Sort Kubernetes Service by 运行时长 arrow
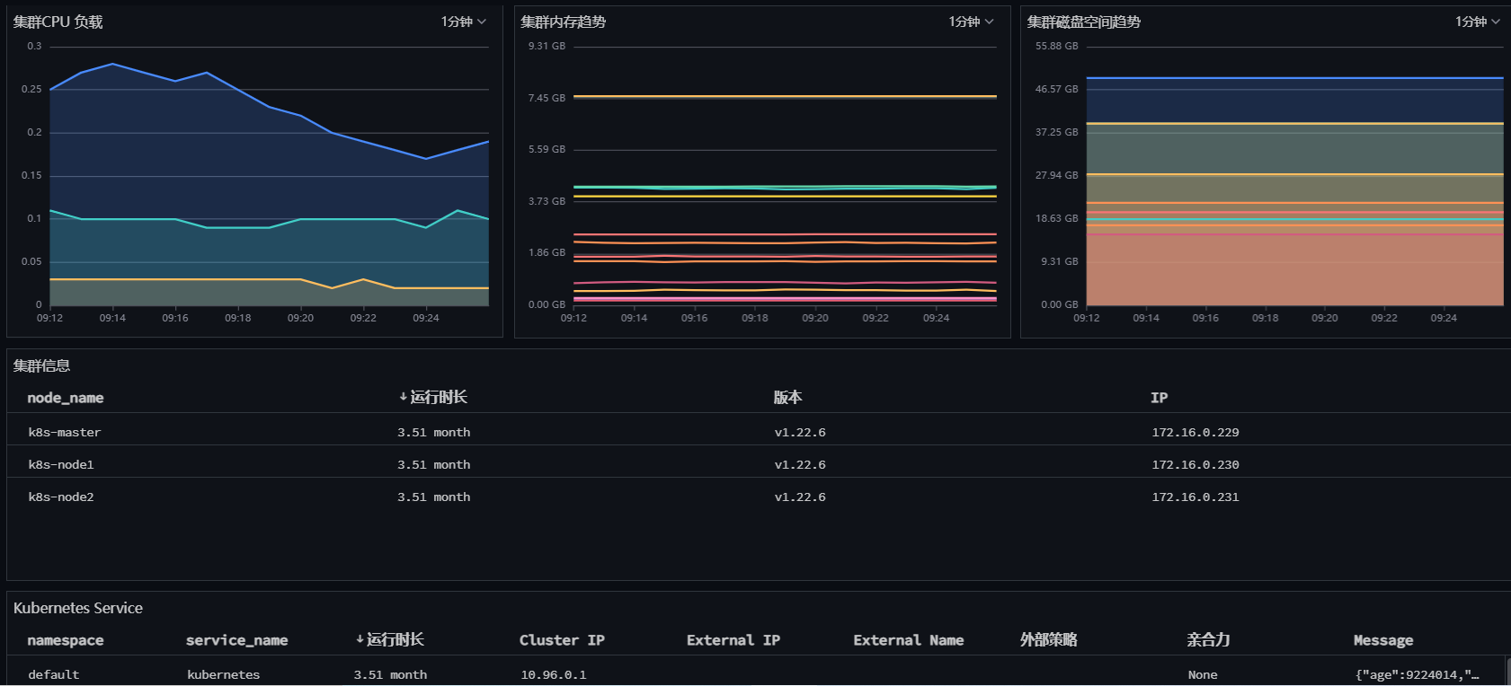This screenshot has width=1511, height=686. pos(360,639)
